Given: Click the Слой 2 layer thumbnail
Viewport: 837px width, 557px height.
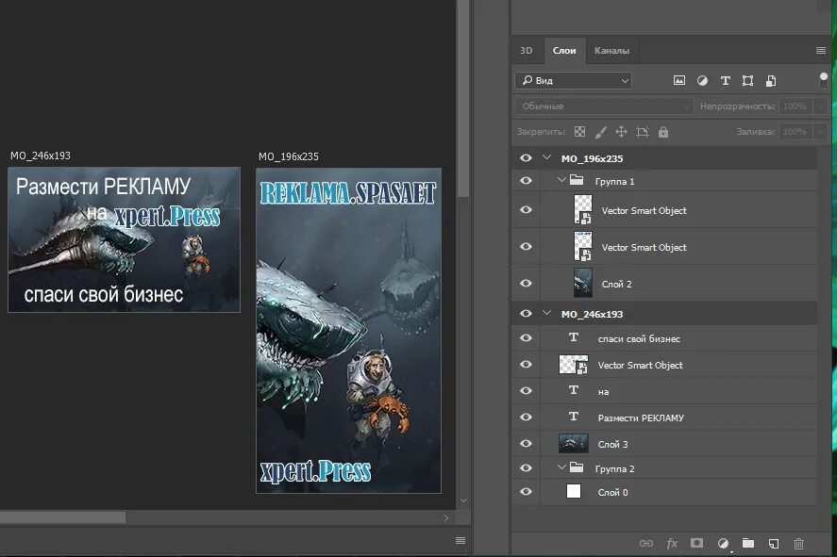Looking at the screenshot, I should (583, 283).
